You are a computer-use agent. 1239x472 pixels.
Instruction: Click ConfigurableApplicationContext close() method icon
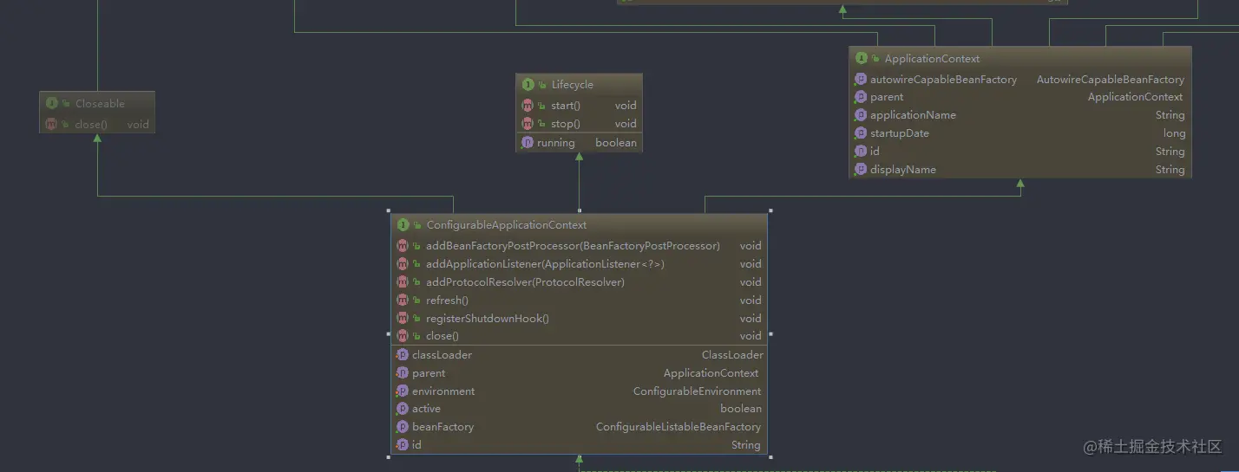tap(403, 336)
